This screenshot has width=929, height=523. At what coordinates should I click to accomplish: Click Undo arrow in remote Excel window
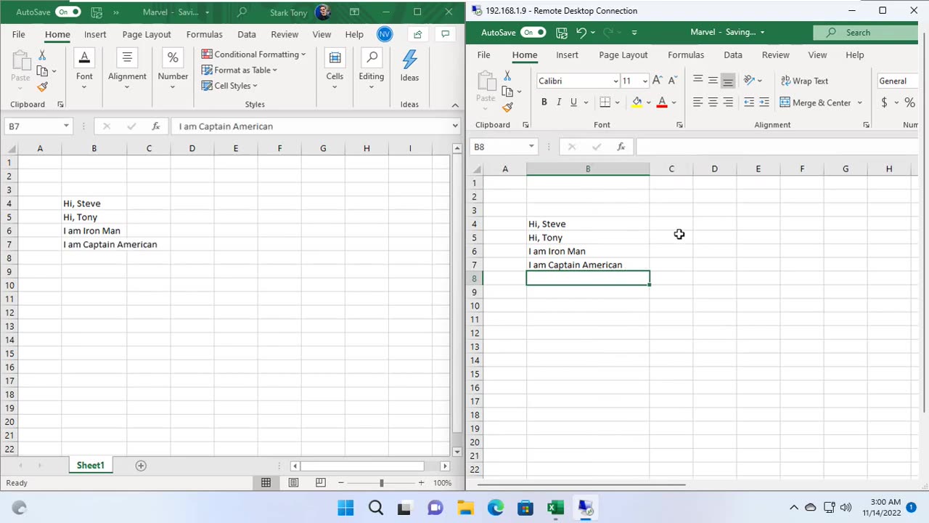[581, 32]
